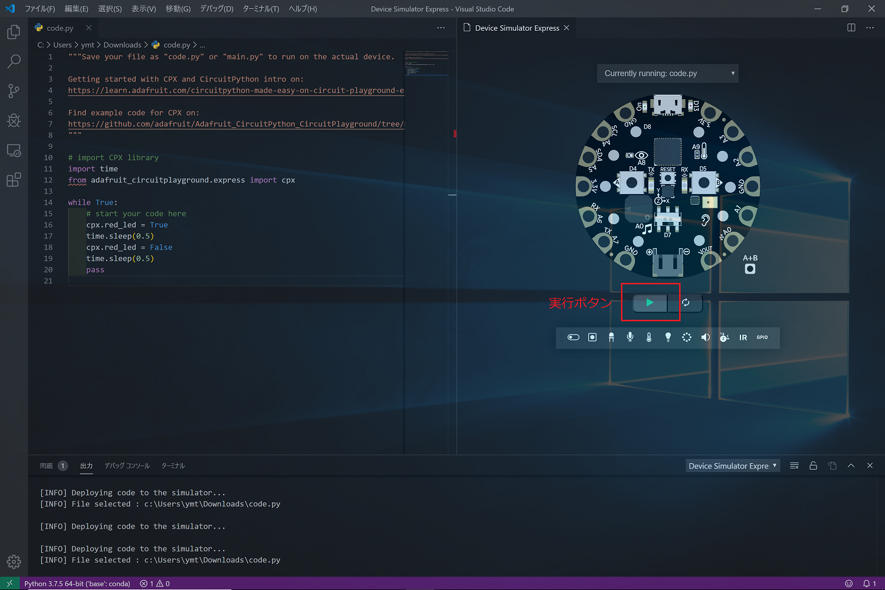Open the Currently running code.py dropdown
The width and height of the screenshot is (885, 590).
pyautogui.click(x=668, y=73)
